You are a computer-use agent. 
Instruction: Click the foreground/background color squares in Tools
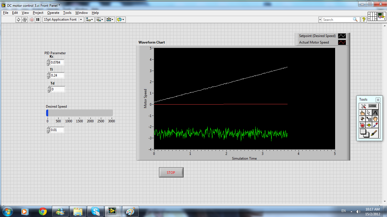pos(364,133)
